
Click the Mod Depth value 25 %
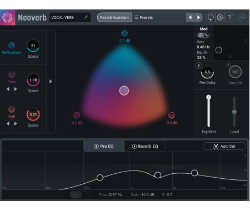tap(201, 58)
